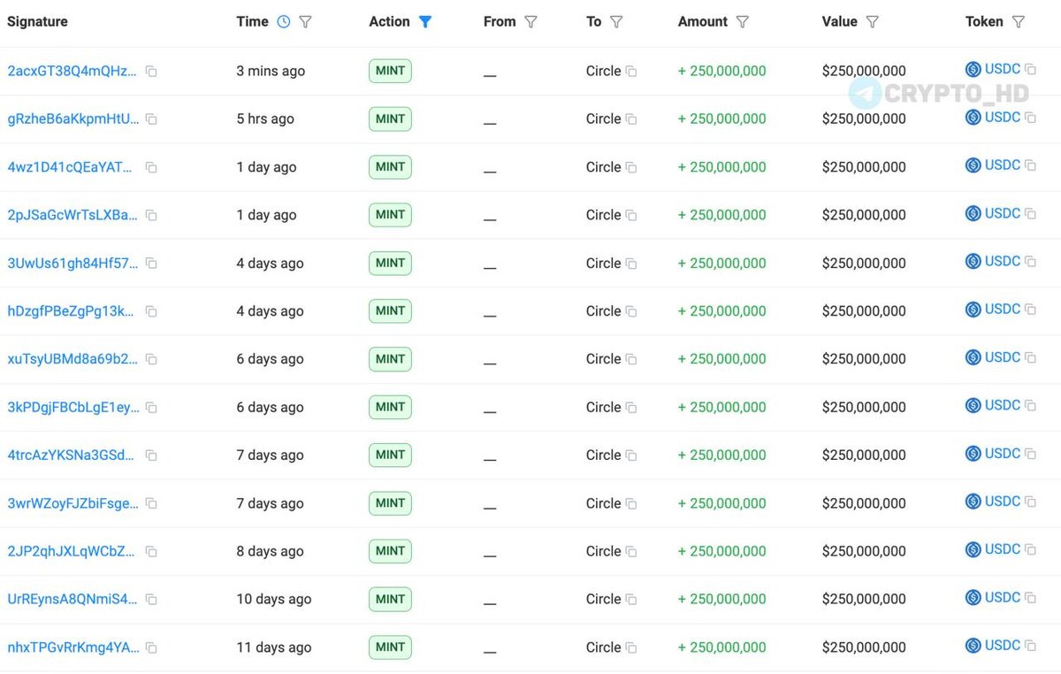Open the Action column filter
Viewport: 1061px width, 674px height.
(425, 22)
